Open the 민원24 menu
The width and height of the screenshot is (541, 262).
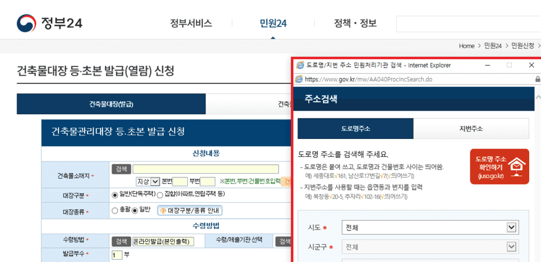point(273,24)
